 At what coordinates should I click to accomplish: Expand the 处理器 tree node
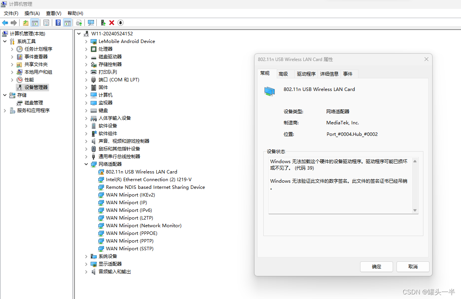click(86, 49)
